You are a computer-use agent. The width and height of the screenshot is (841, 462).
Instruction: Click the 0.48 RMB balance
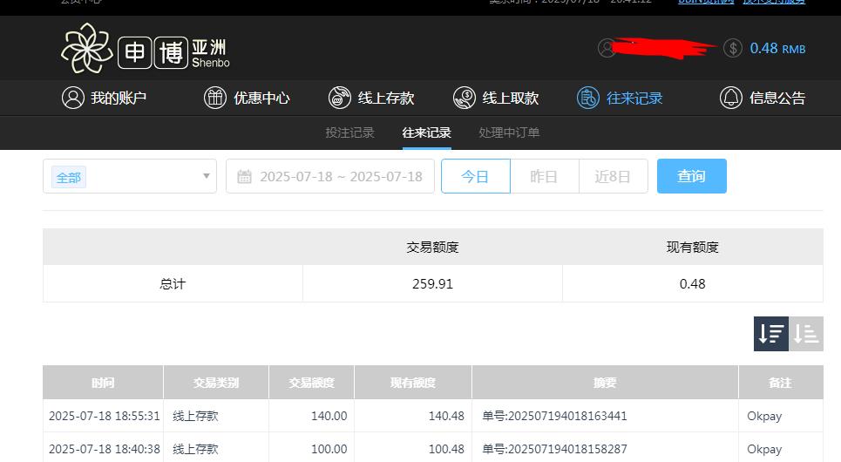tap(777, 48)
